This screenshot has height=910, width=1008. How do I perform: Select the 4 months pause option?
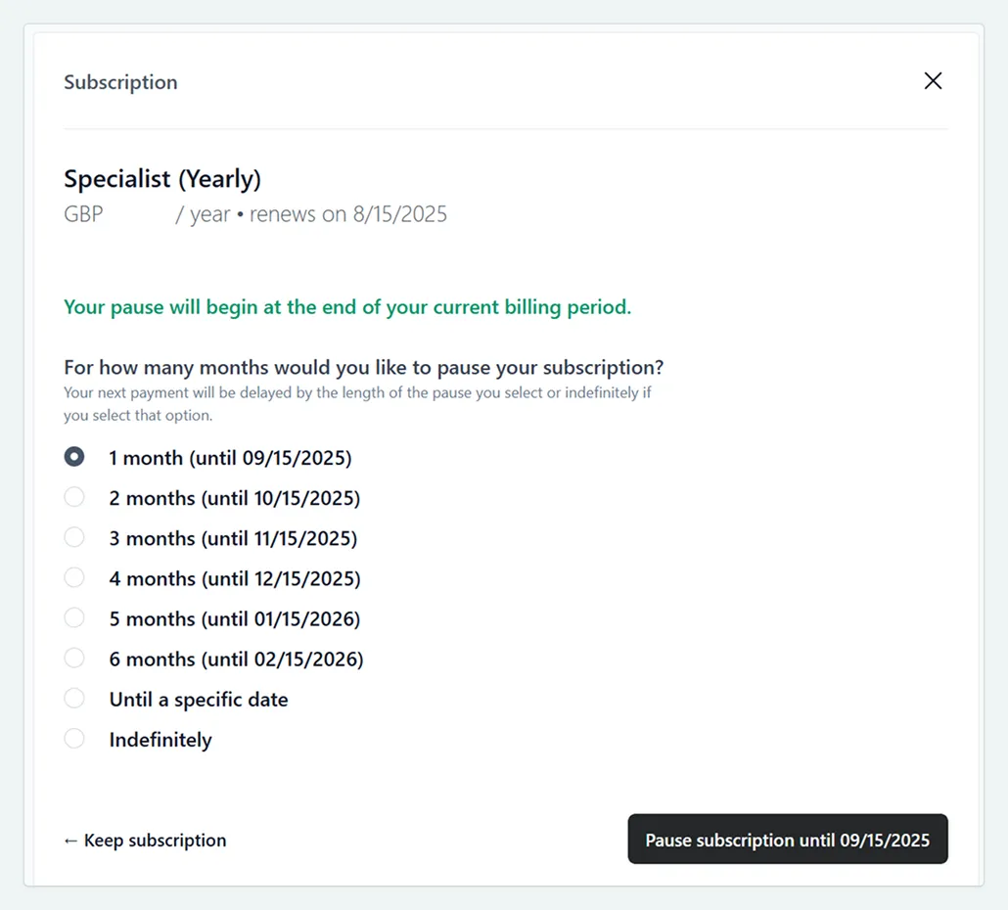(74, 577)
